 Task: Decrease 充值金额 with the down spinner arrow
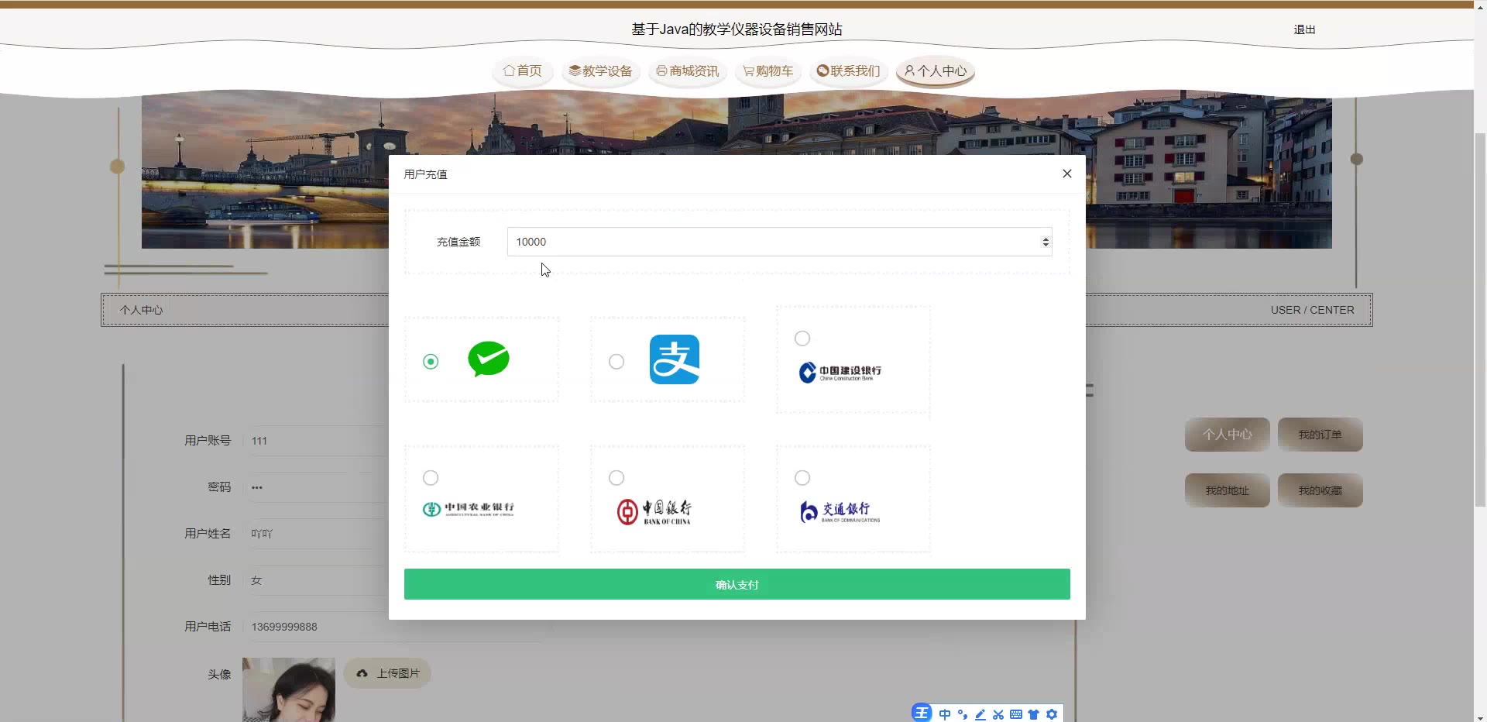tap(1046, 246)
